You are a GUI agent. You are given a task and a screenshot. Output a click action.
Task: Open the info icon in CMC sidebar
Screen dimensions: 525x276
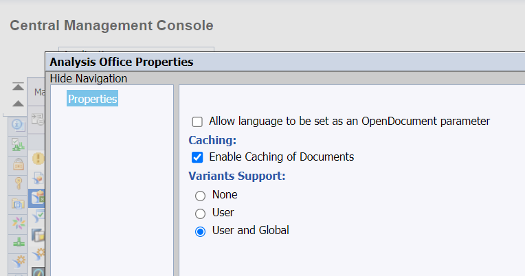(x=17, y=125)
